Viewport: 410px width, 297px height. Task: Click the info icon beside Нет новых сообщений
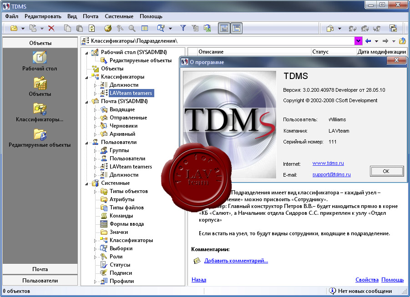pyautogui.click(x=332, y=291)
